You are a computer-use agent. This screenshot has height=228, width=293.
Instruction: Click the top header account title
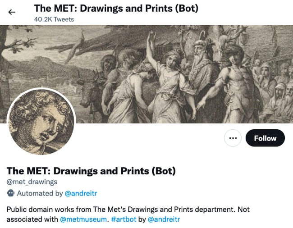pyautogui.click(x=116, y=9)
